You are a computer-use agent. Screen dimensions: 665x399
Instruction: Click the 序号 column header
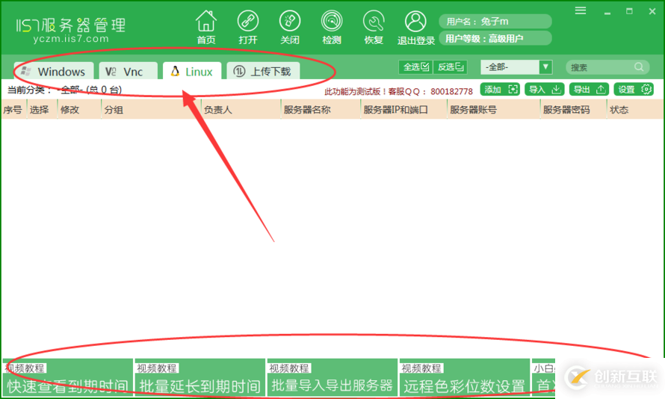coord(13,110)
